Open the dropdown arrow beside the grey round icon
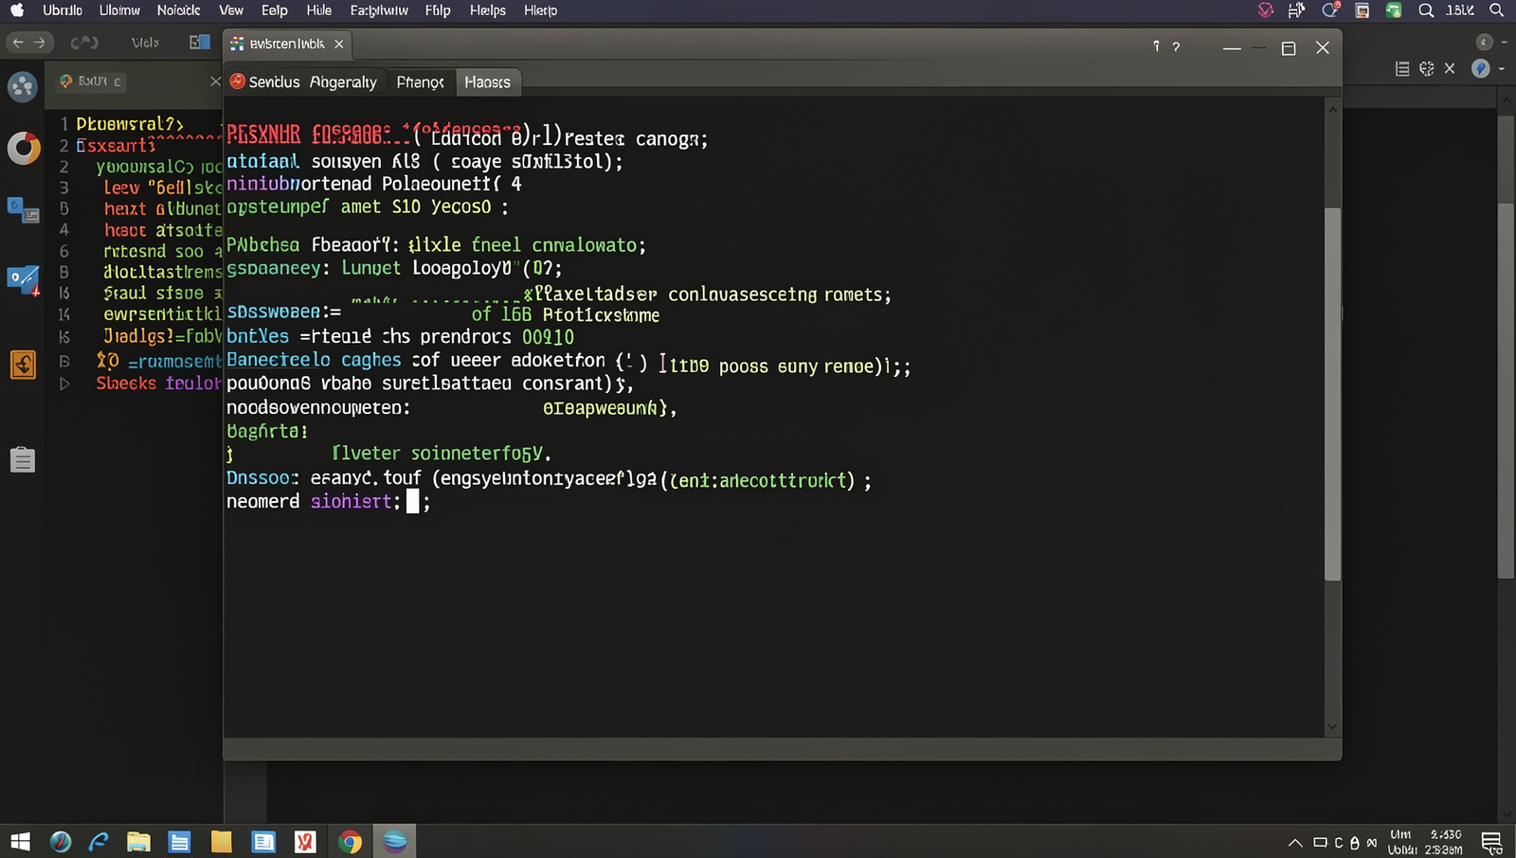Viewport: 1516px width, 858px height. [x=1506, y=42]
